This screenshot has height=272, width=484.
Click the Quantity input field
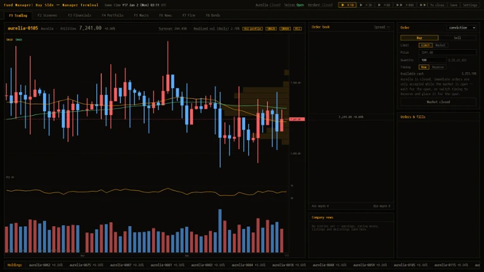coord(433,60)
